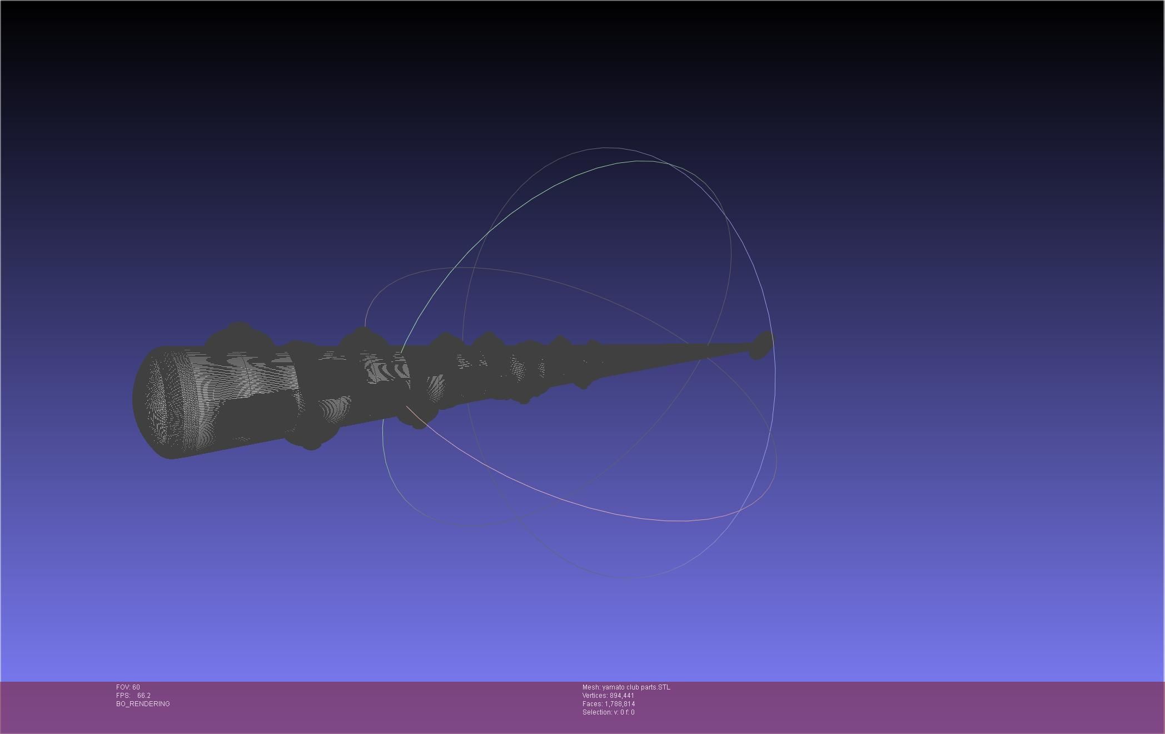Click the large top stud near club base
Image resolution: width=1165 pixels, height=734 pixels.
pyautogui.click(x=239, y=335)
